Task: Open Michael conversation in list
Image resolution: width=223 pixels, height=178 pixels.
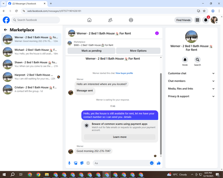Action: coord(31,52)
